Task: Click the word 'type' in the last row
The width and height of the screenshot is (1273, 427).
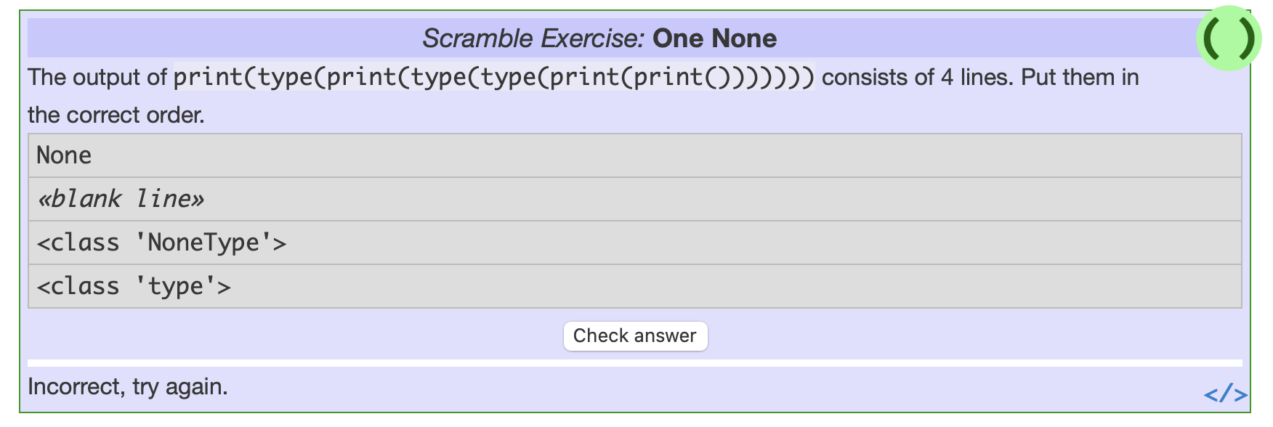Action: [x=176, y=287]
